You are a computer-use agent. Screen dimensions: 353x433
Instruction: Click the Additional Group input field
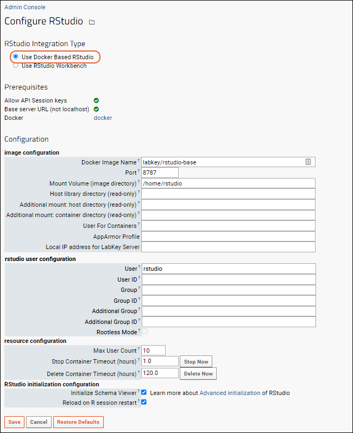(229, 311)
